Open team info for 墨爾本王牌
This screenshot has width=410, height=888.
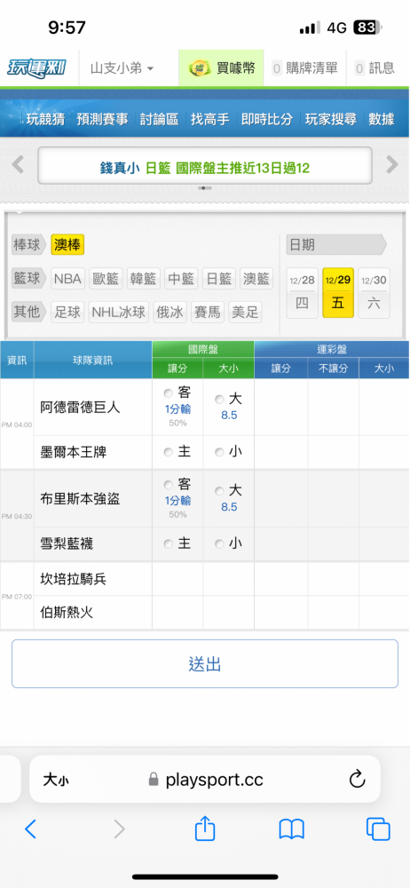(73, 452)
